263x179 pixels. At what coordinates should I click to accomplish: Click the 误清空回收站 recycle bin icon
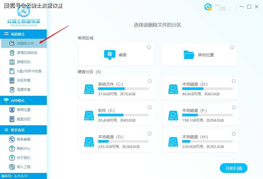12,53
